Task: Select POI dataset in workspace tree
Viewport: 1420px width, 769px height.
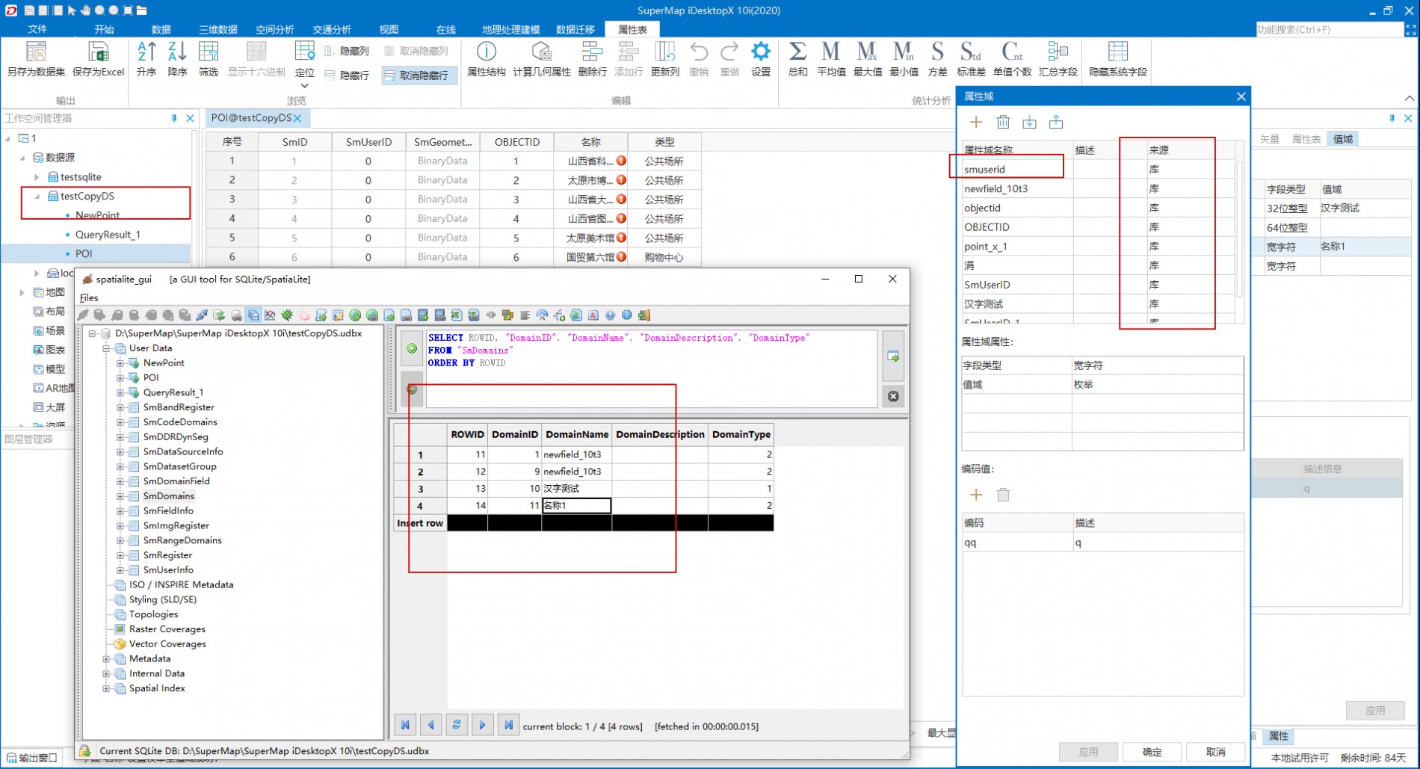Action: coord(84,254)
